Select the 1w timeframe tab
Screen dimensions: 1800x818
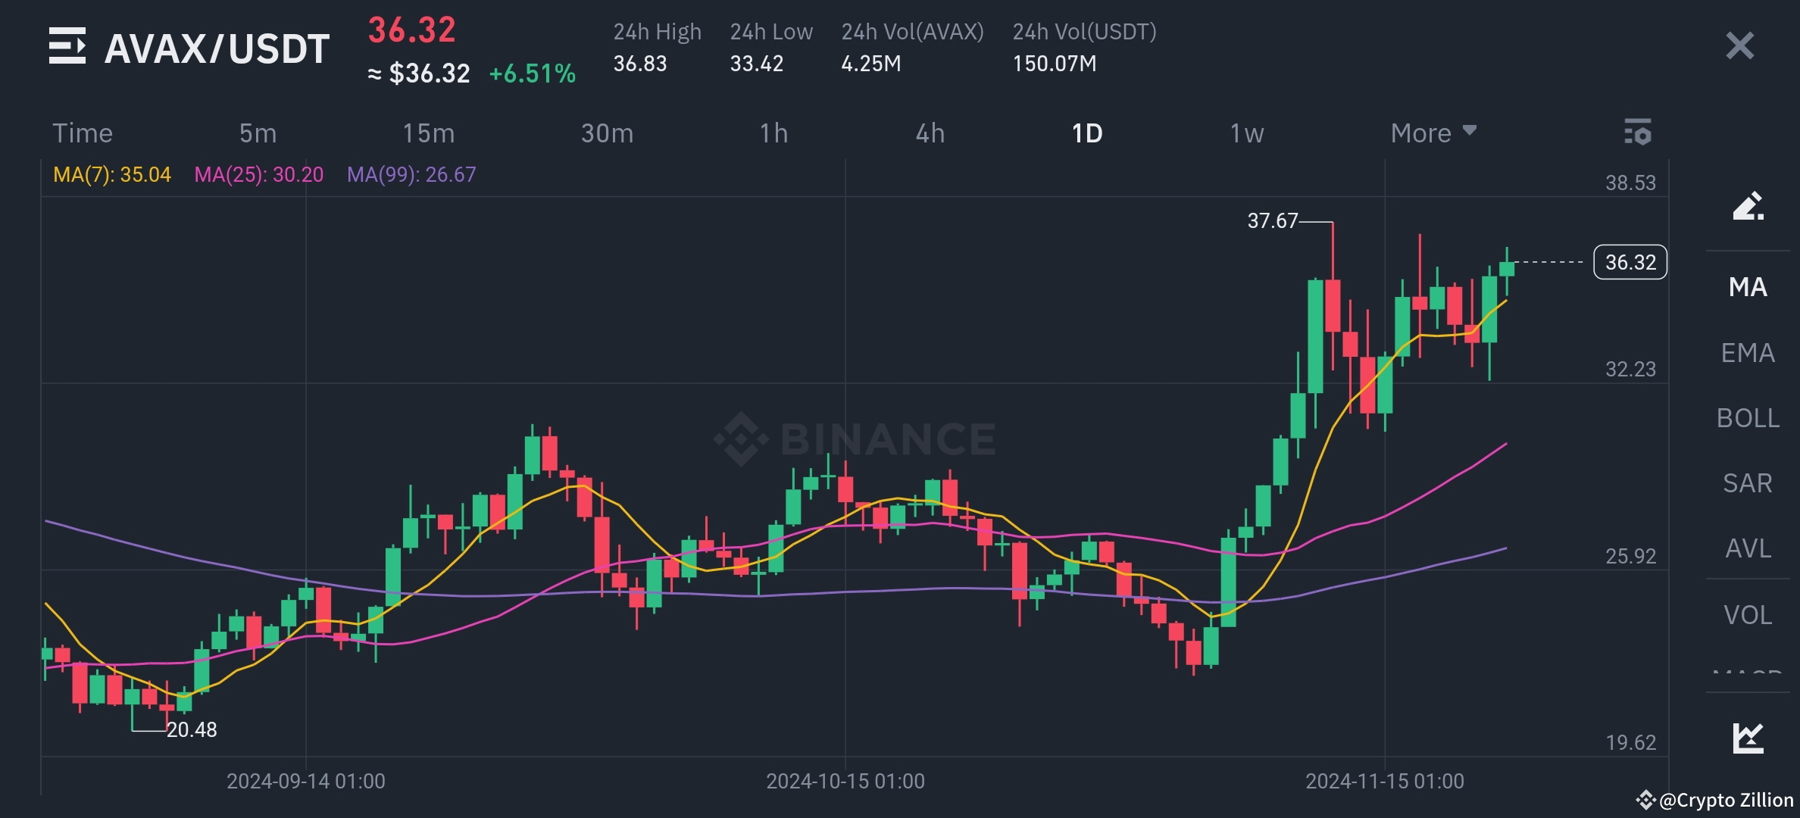tap(1247, 133)
